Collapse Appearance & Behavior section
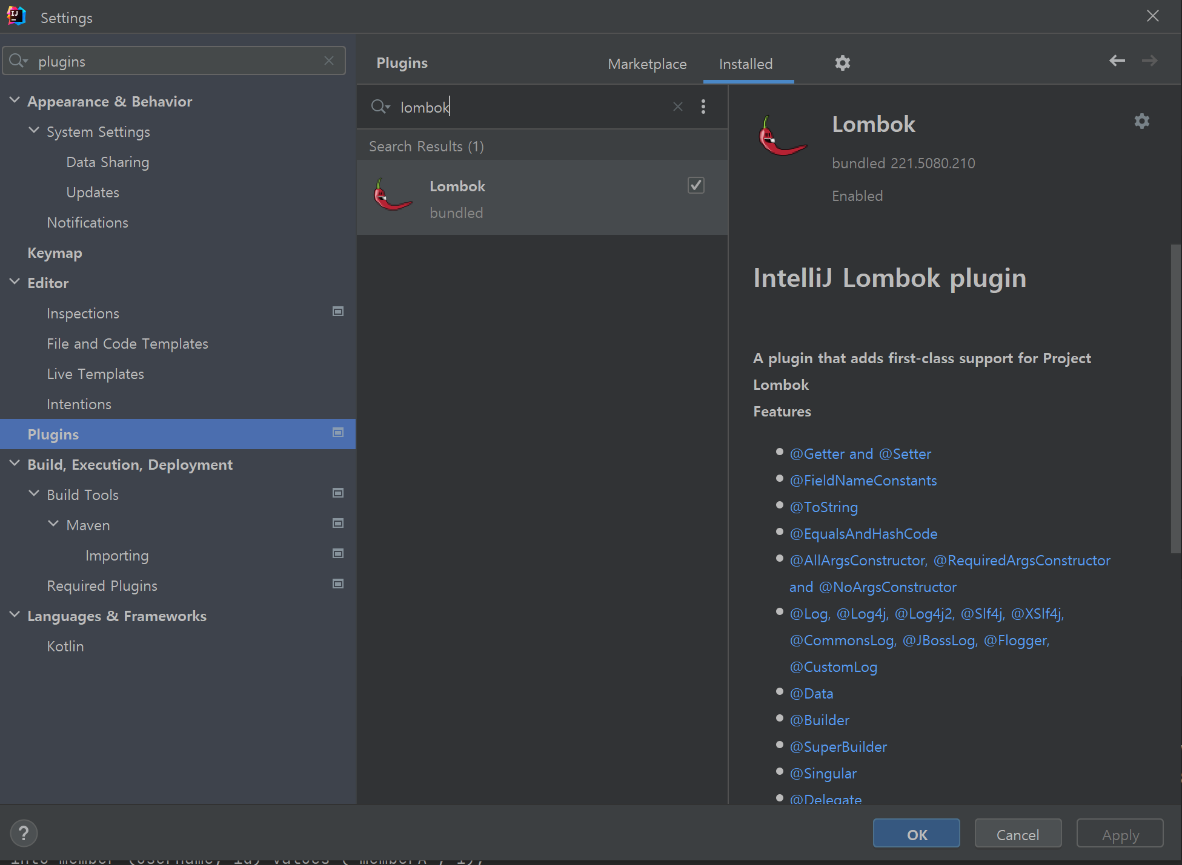 (x=15, y=100)
